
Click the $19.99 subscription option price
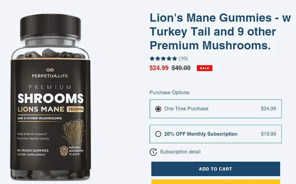point(268,134)
